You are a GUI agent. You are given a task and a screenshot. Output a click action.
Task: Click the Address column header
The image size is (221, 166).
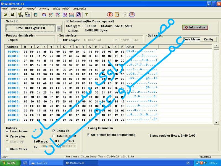[x=13, y=47]
